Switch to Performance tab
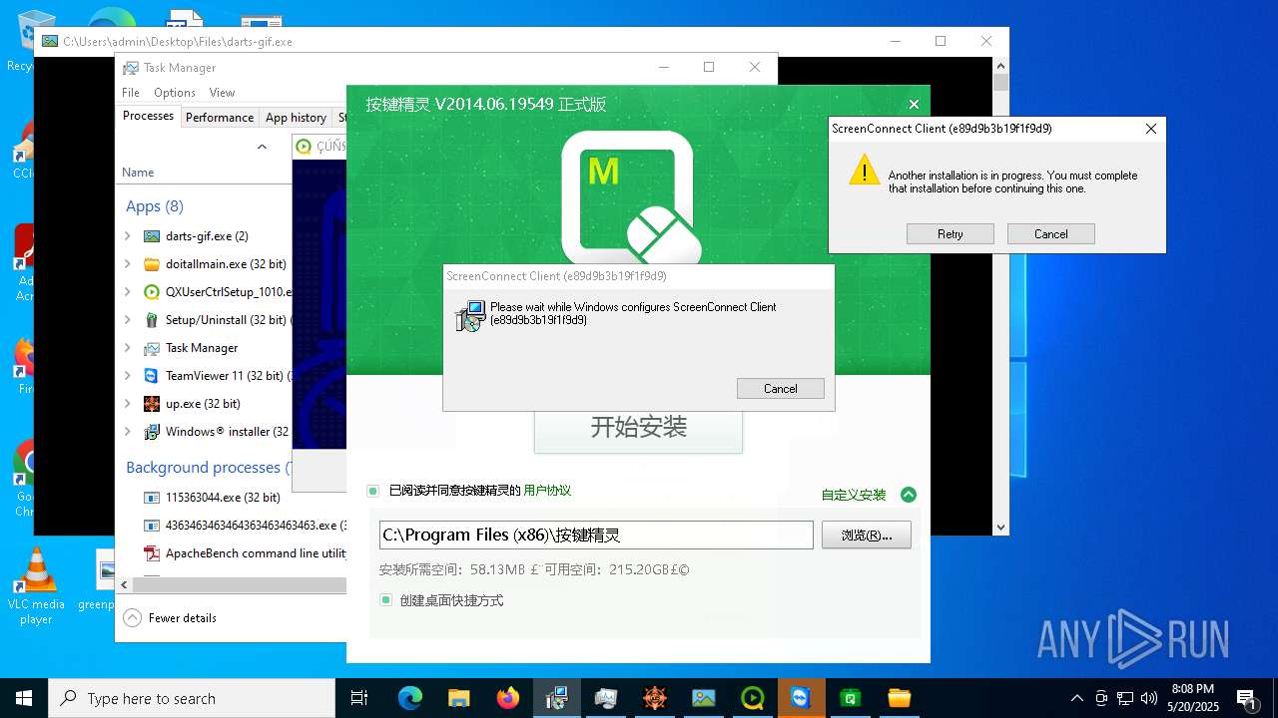1278x718 pixels. (x=220, y=118)
